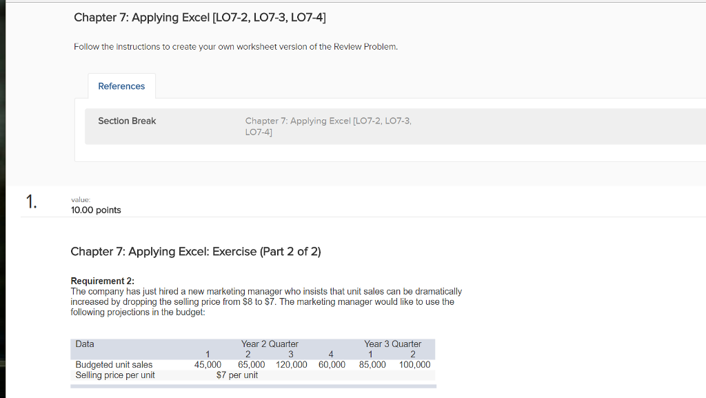Click the Year 2 Quarter column header
Screen dimensions: 706x398
(269, 344)
